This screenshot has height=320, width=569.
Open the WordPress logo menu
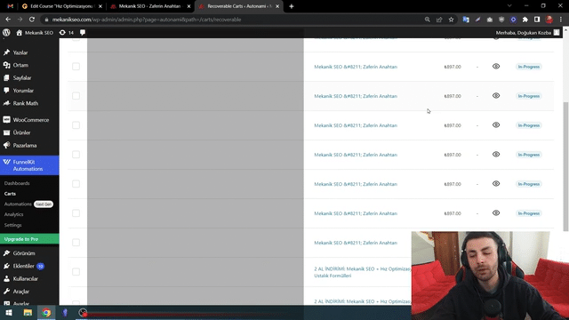pos(6,33)
